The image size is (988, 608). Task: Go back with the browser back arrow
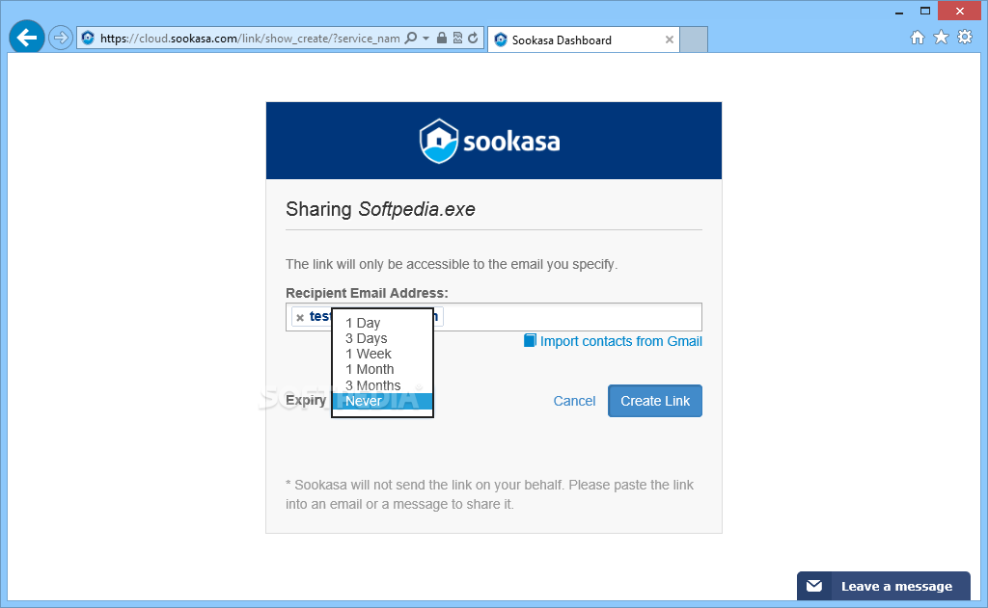pos(26,38)
